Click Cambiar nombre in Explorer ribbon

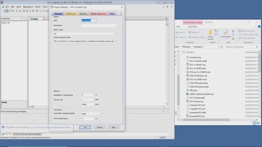point(197,37)
